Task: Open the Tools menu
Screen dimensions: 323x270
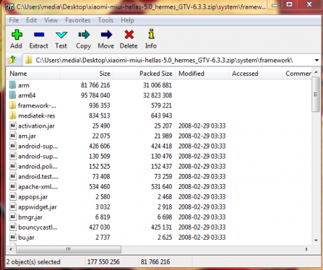Action: pyautogui.click(x=106, y=20)
